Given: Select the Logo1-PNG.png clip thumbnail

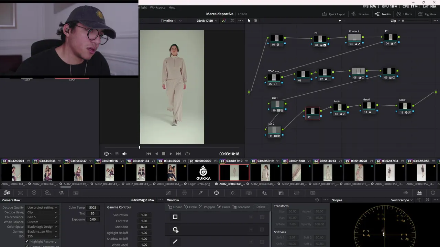Looking at the screenshot, I should (203, 173).
